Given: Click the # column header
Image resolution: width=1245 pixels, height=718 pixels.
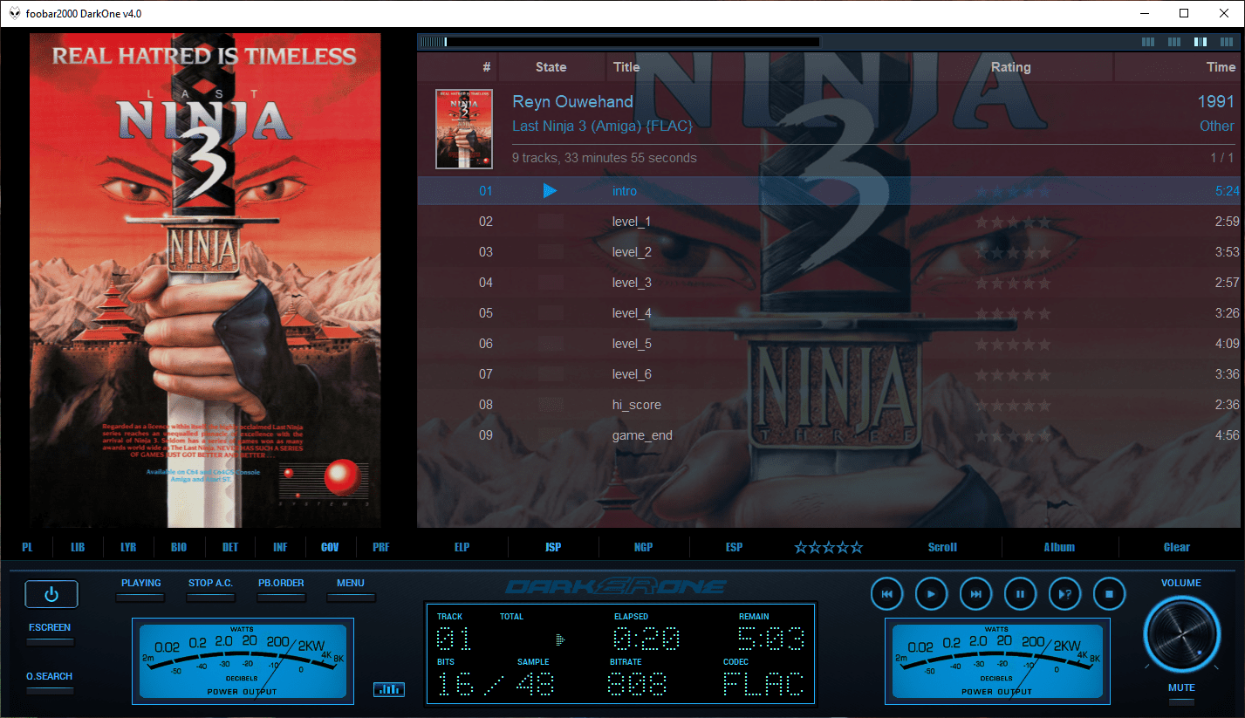Looking at the screenshot, I should (x=487, y=67).
